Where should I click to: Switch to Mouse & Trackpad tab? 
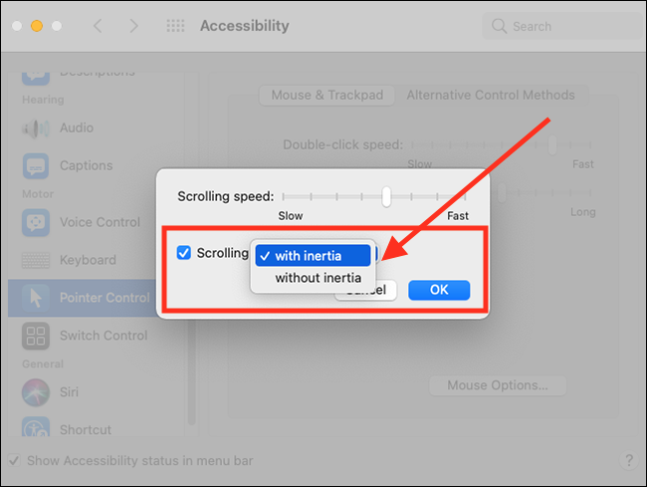(x=325, y=96)
